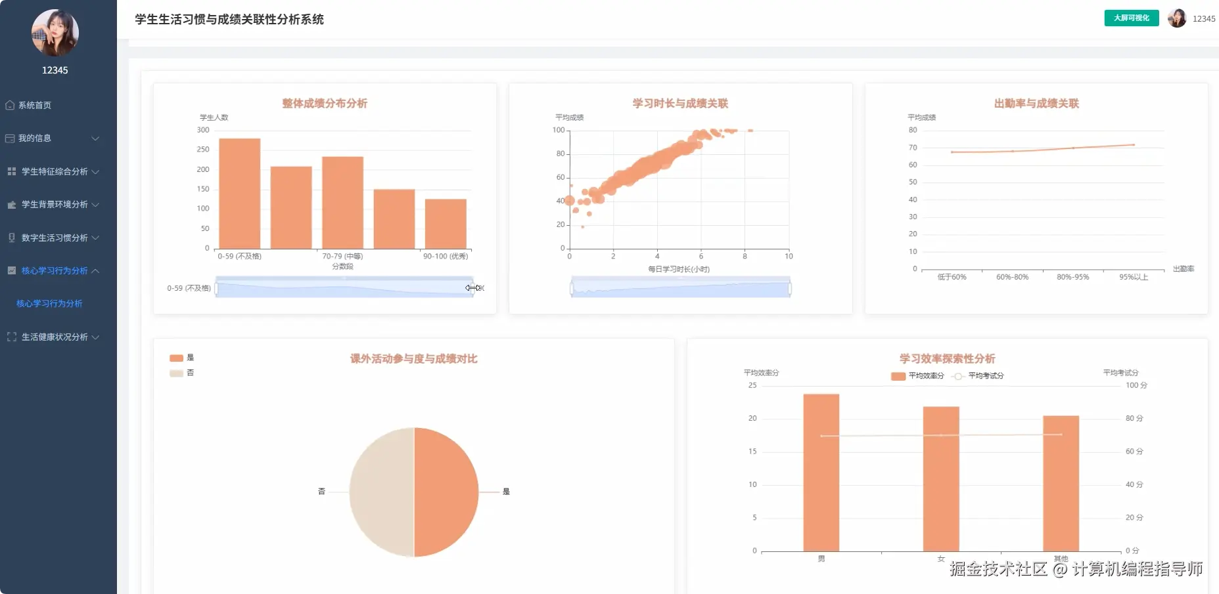
Task: Click the 男 efficiency bar
Action: 821,473
